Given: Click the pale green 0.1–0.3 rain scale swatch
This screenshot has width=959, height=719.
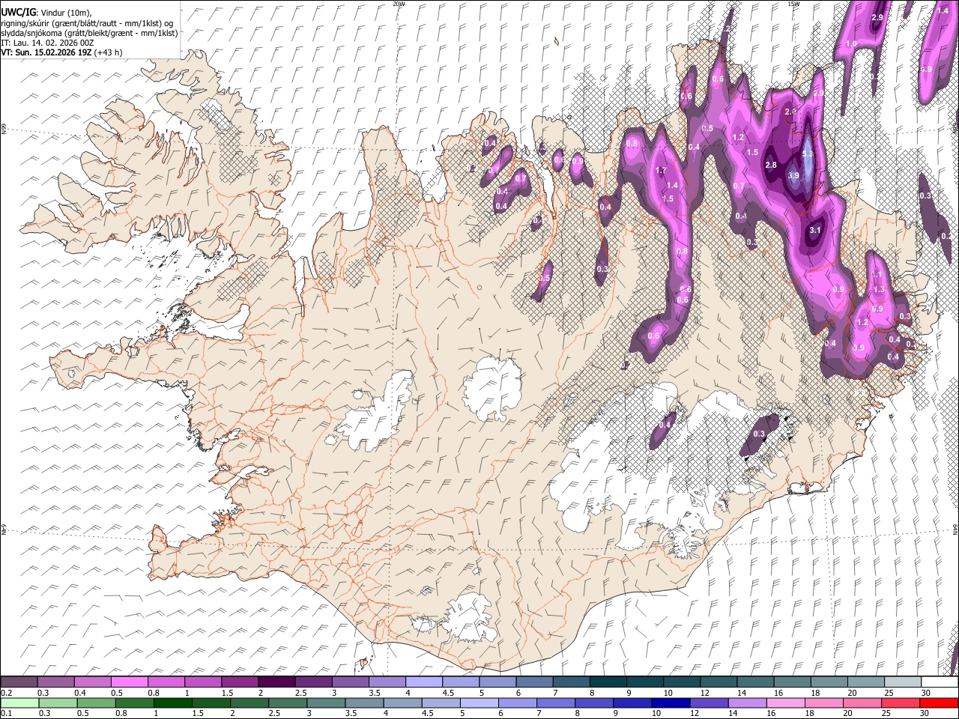Looking at the screenshot, I should 19,703.
